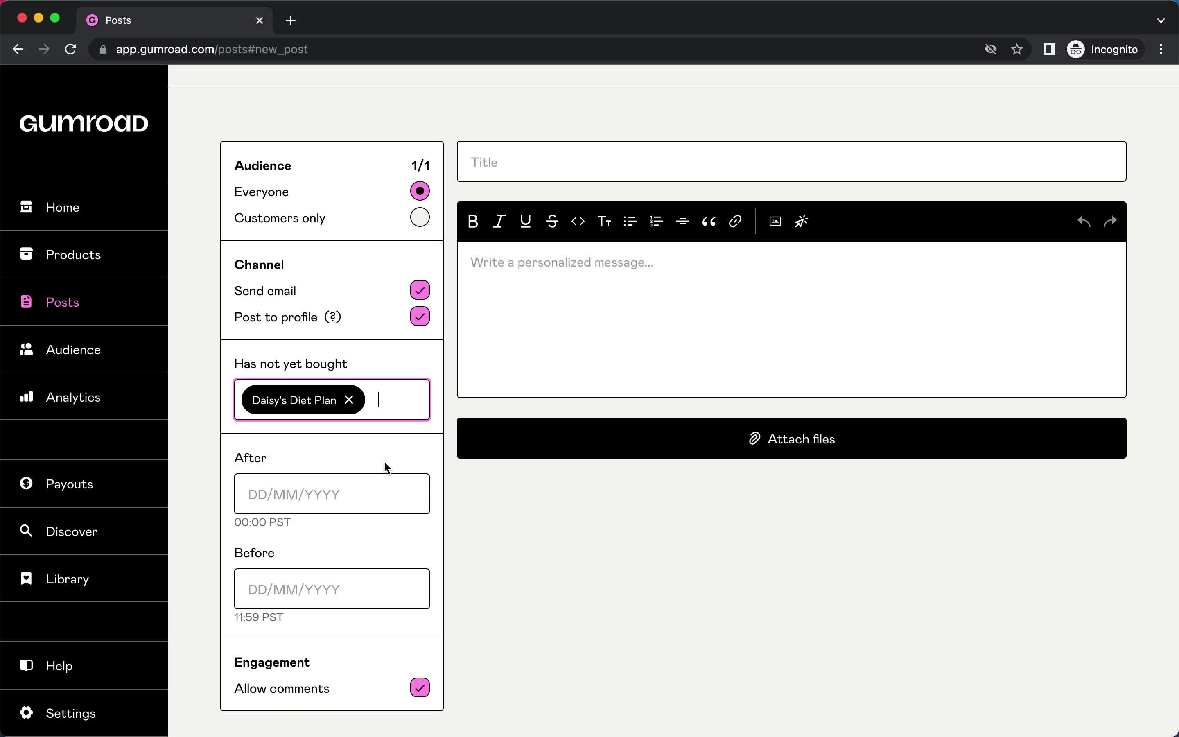Open Products in the sidebar
Screen dimensions: 1179x737
(x=84, y=254)
